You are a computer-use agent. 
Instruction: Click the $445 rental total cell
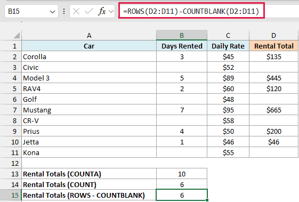273,78
